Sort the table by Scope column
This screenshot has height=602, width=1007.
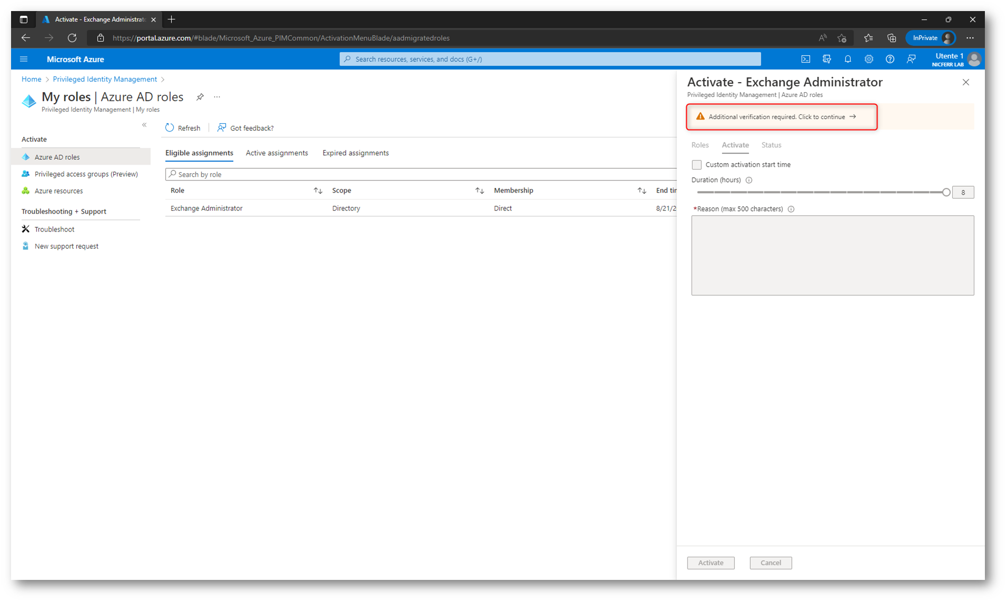[480, 190]
